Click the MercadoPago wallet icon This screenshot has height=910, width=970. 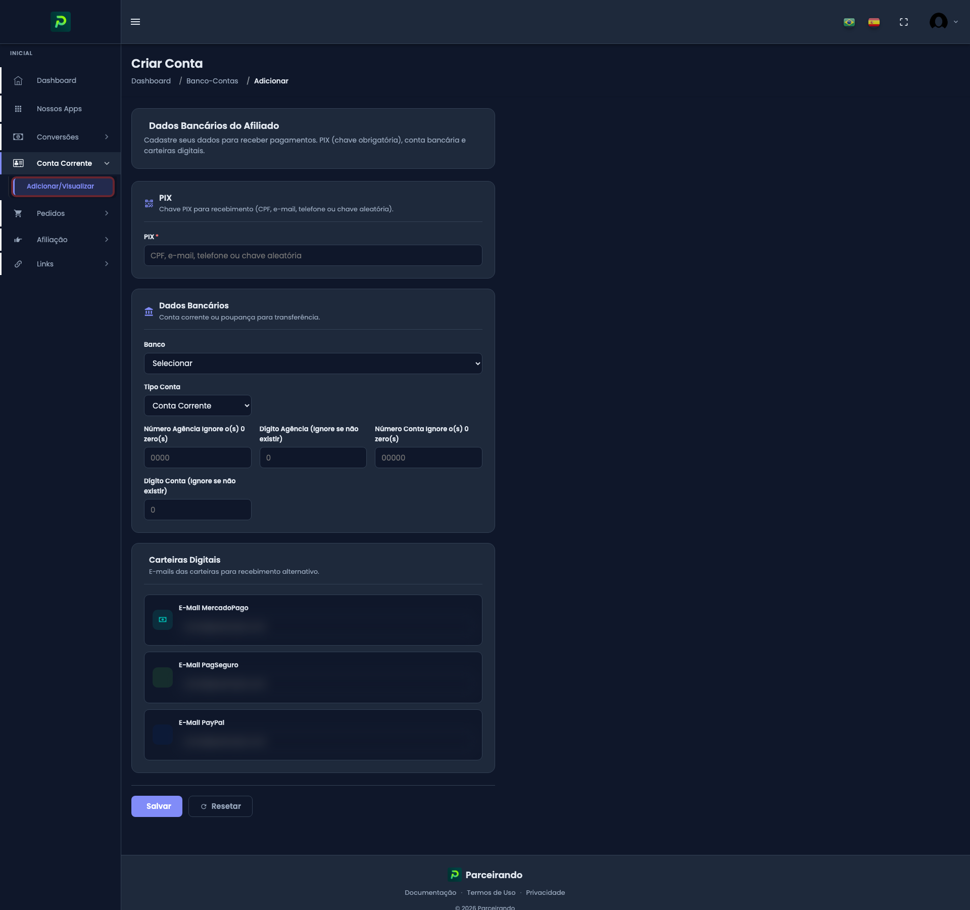tap(163, 620)
